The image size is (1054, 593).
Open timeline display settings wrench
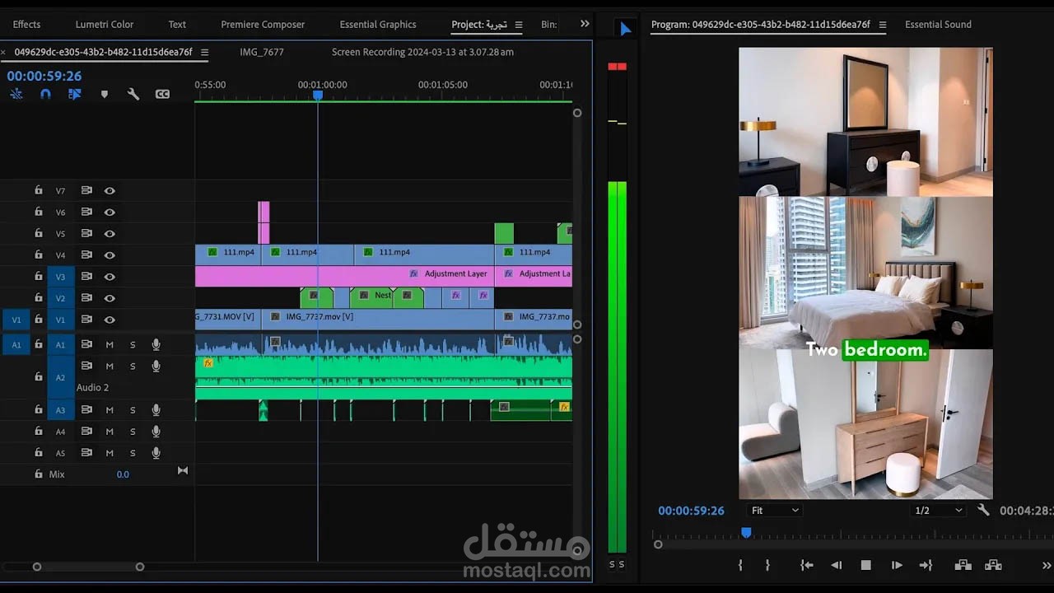pos(133,94)
